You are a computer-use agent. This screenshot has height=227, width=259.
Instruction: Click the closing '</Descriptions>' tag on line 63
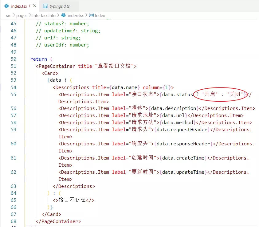[x=74, y=186]
